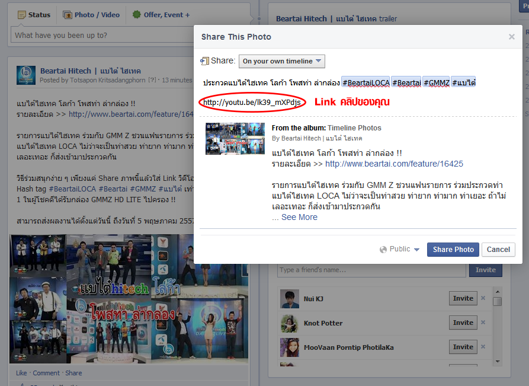Invite Nui KJ

[463, 298]
